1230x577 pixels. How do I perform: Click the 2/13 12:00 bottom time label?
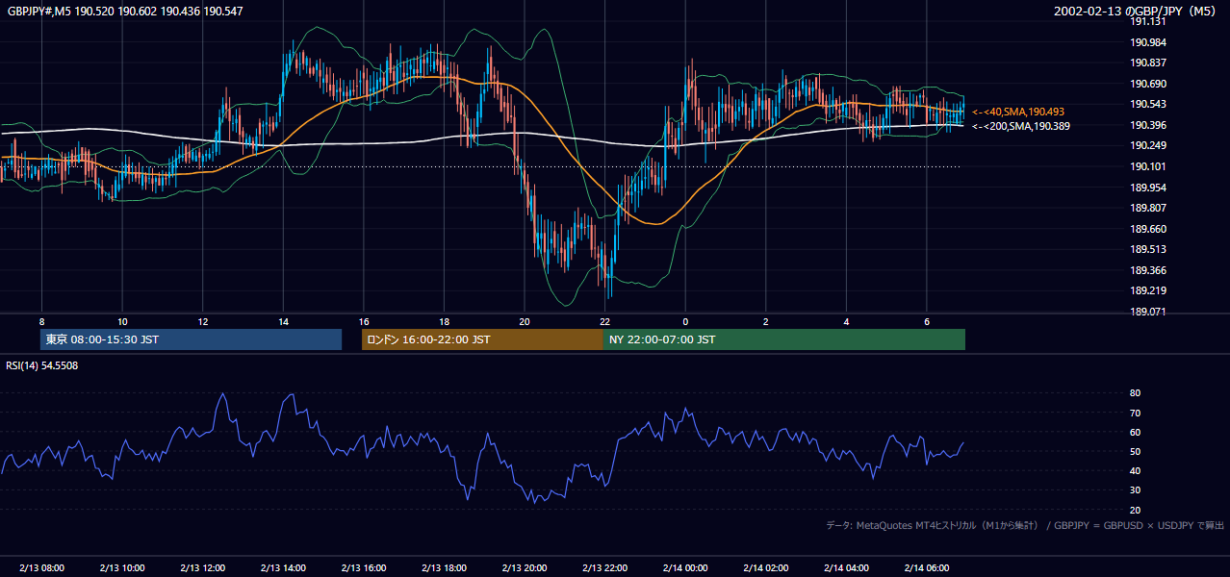[x=203, y=568]
